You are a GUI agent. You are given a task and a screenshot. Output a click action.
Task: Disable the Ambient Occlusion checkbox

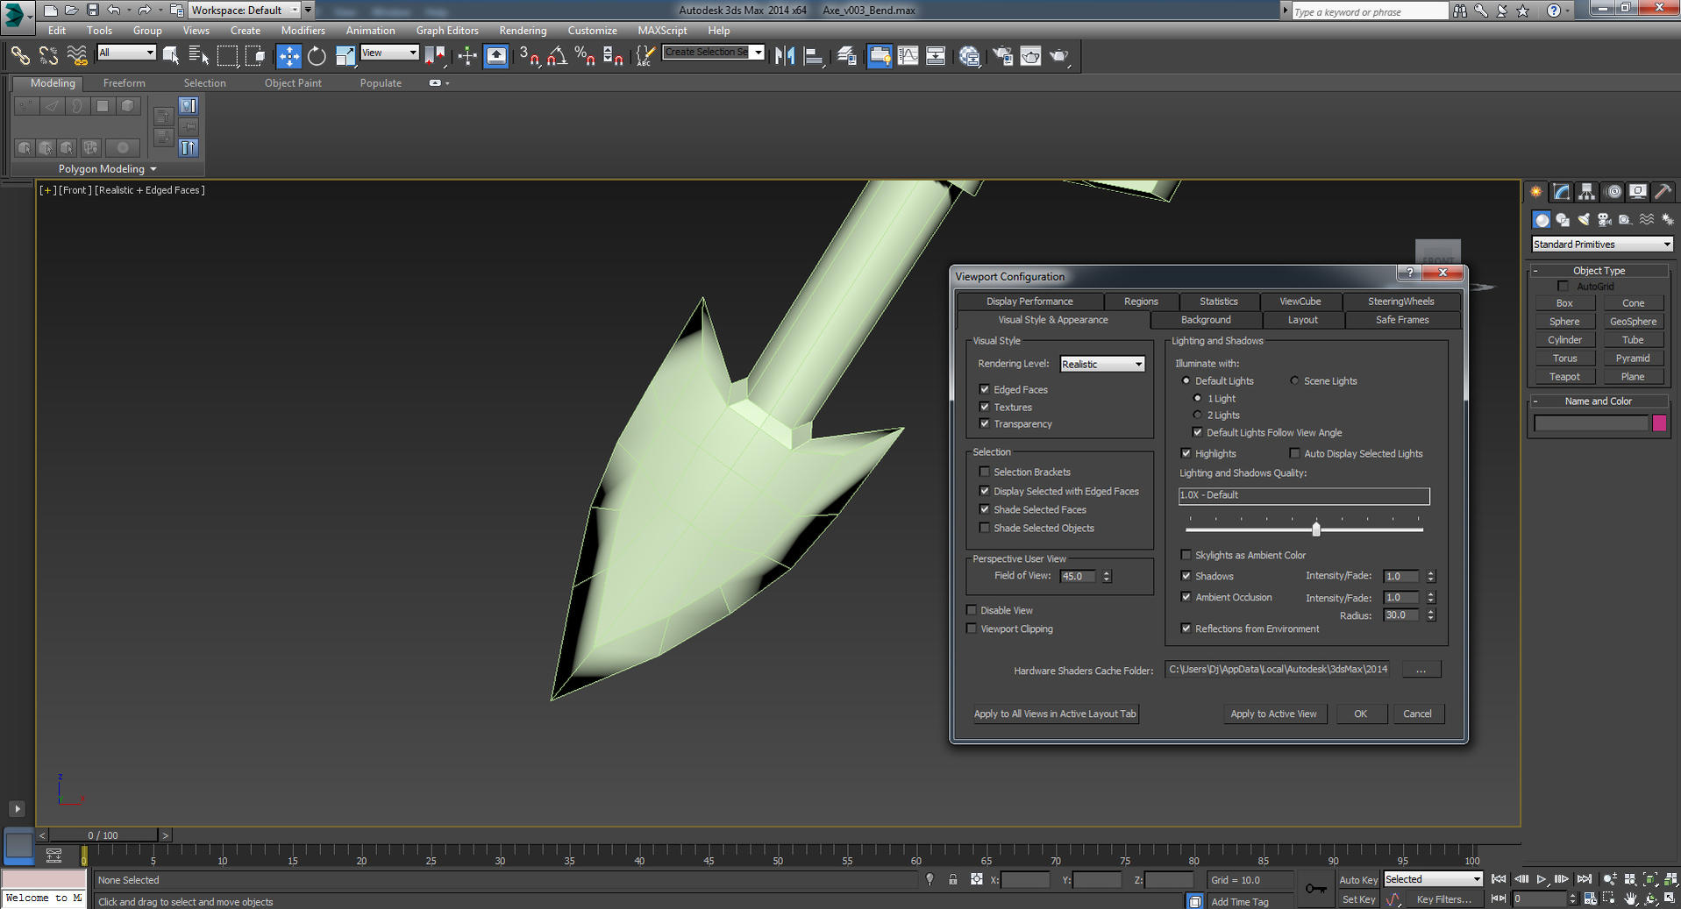tap(1186, 597)
